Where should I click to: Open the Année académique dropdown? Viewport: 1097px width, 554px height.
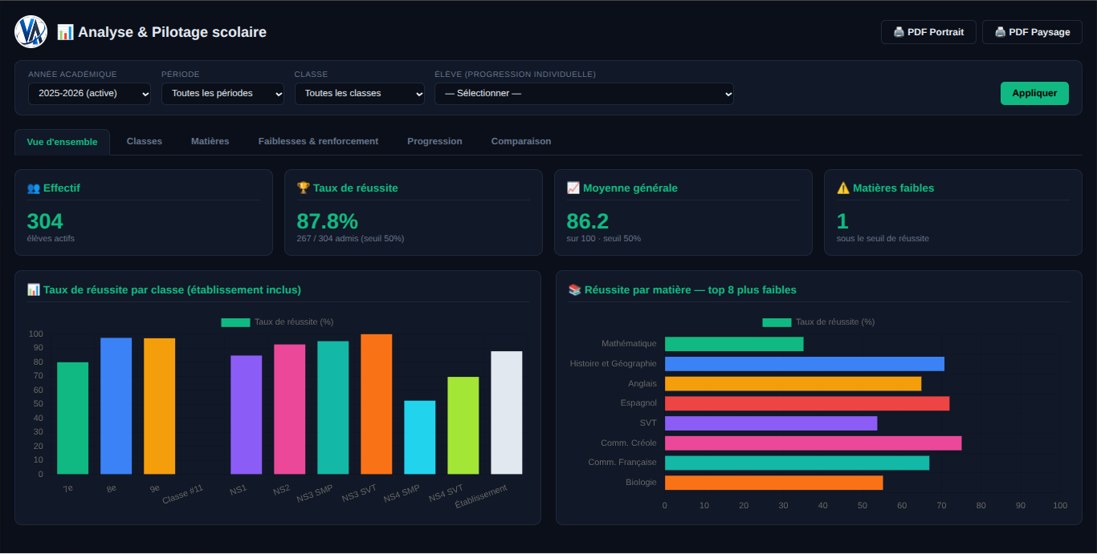(89, 94)
